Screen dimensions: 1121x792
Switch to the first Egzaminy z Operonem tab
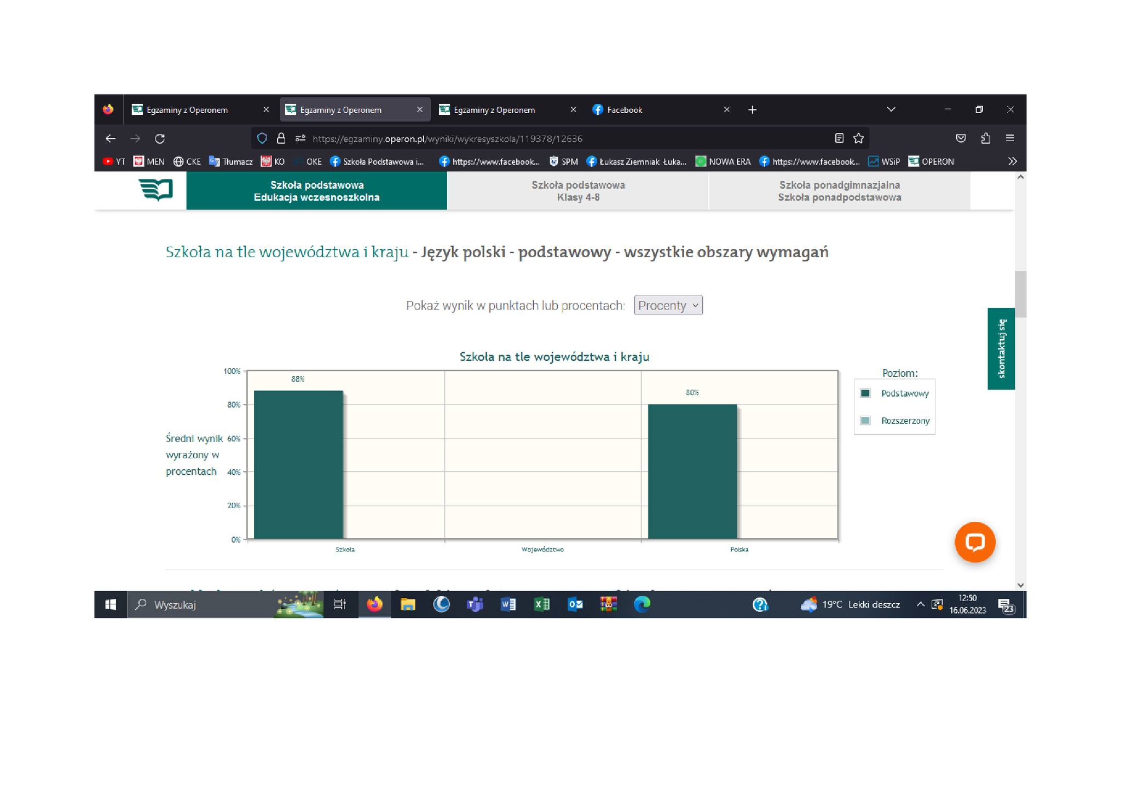click(200, 110)
